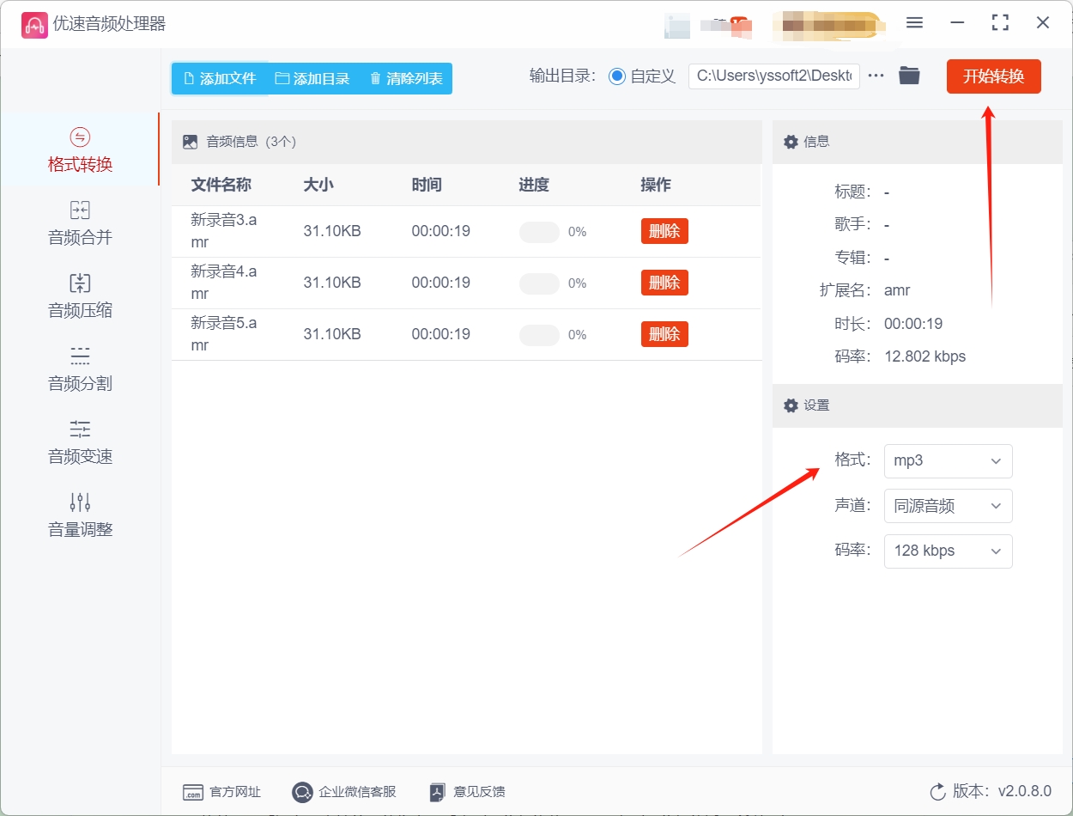Click the 官方网址 website icon
The width and height of the screenshot is (1073, 816).
pyautogui.click(x=193, y=792)
